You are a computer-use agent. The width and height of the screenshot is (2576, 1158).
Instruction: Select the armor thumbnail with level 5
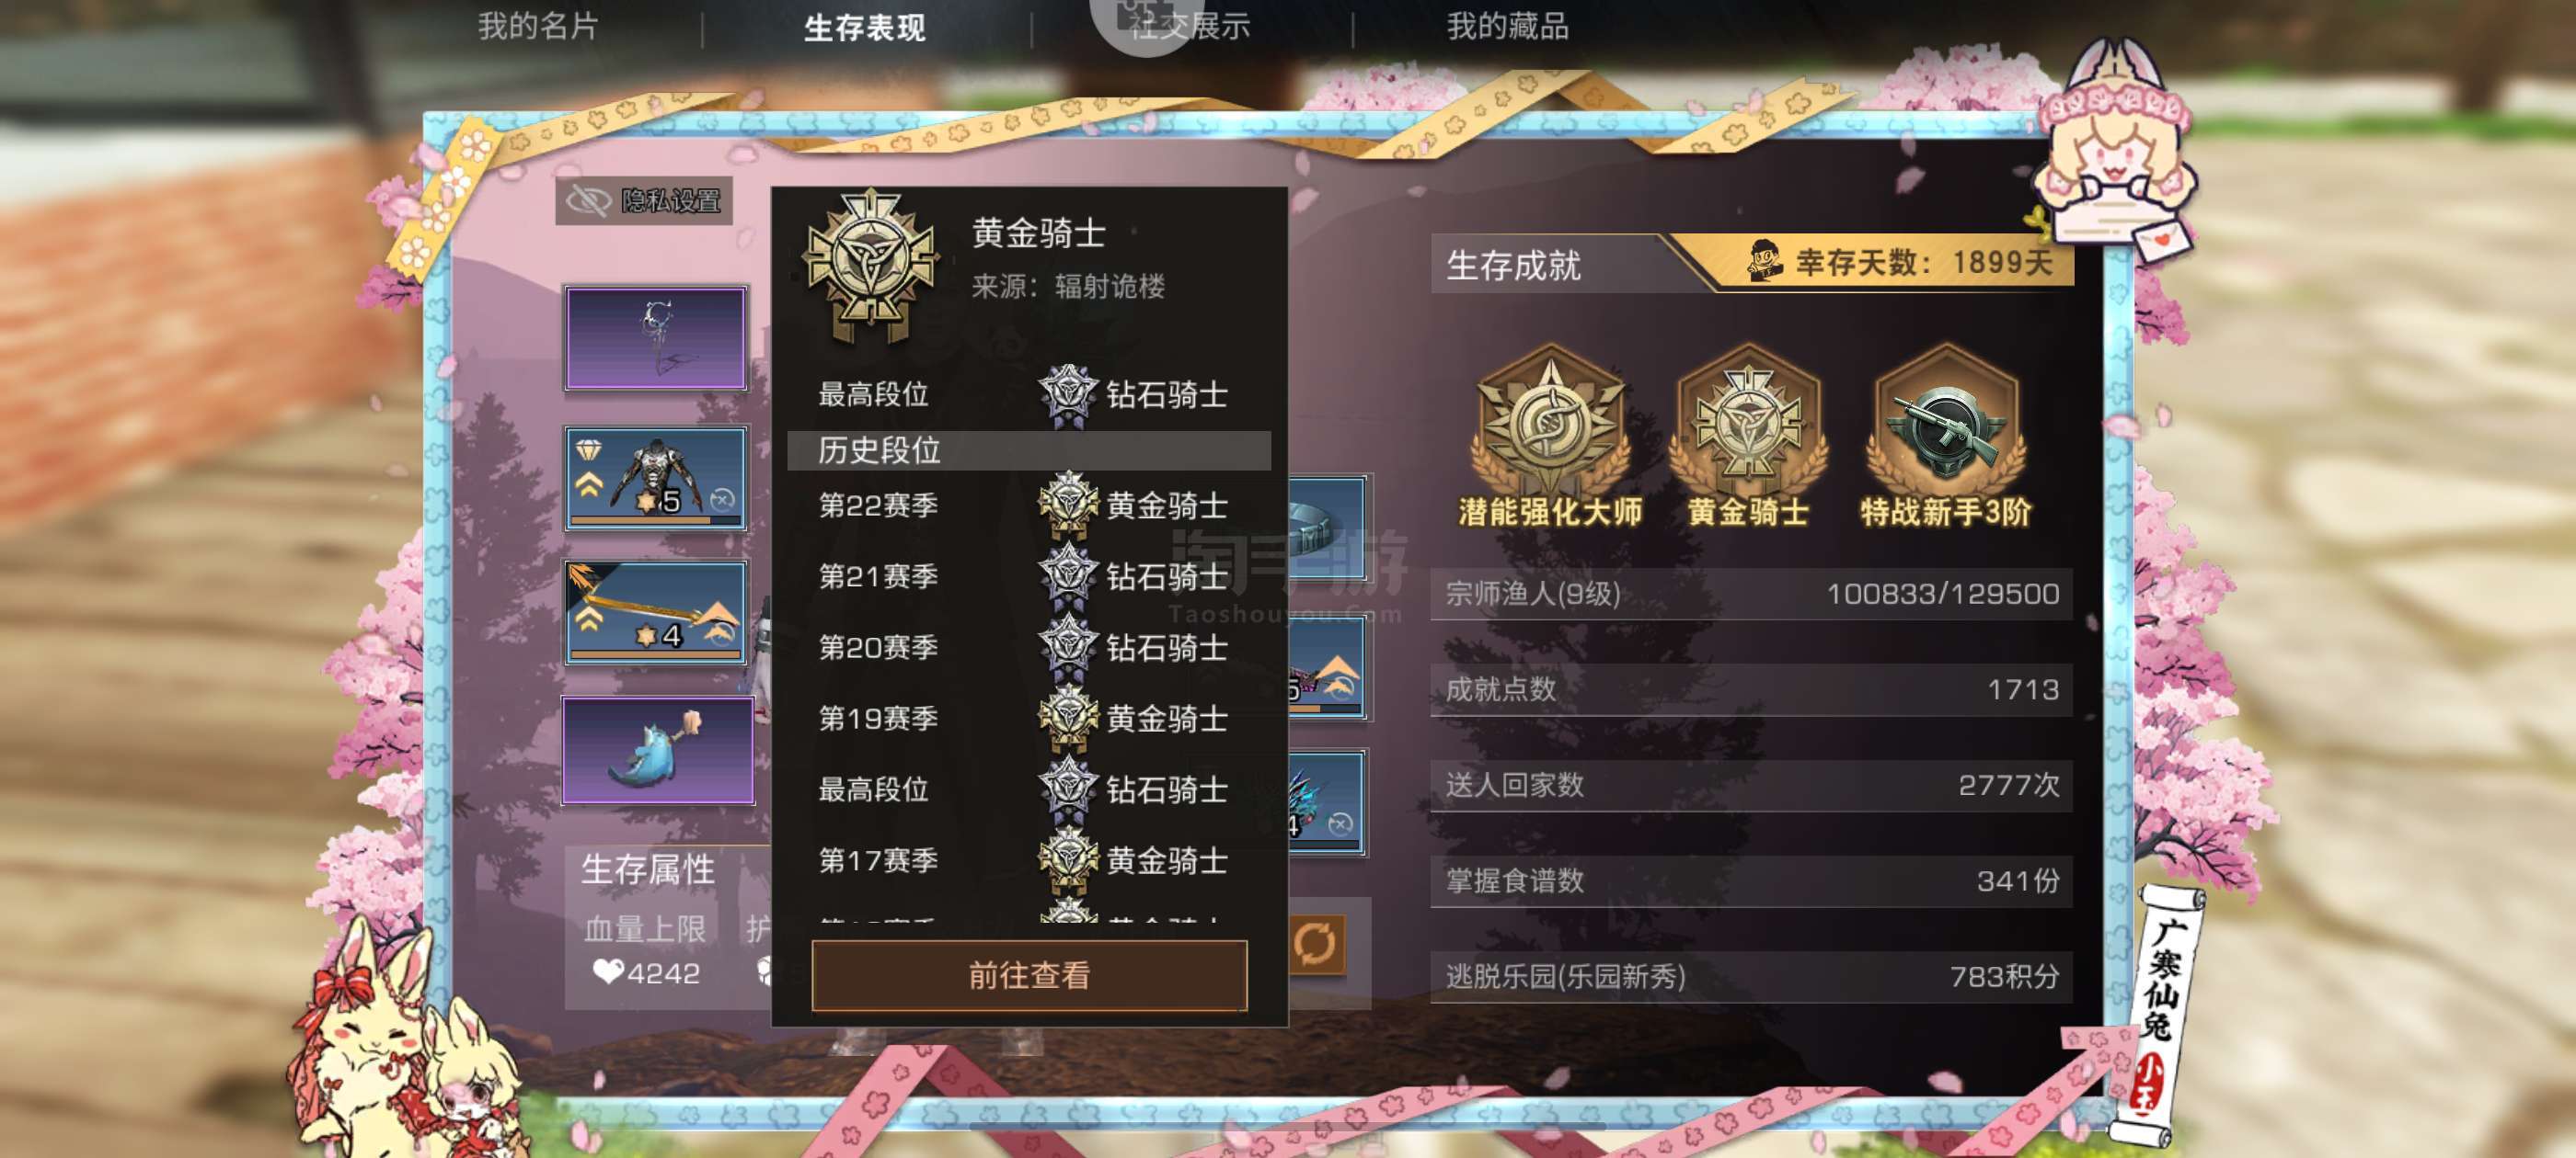point(656,479)
